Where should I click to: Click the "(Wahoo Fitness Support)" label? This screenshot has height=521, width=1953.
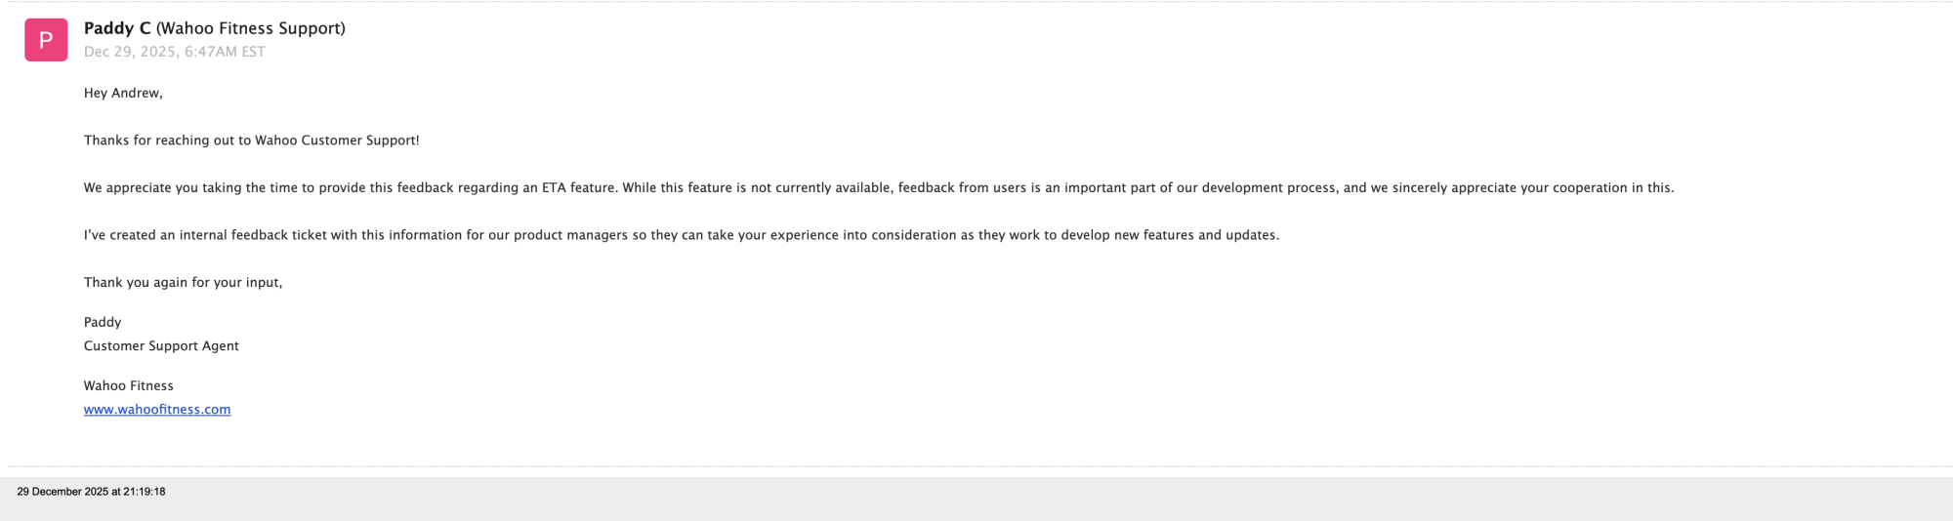pyautogui.click(x=251, y=28)
